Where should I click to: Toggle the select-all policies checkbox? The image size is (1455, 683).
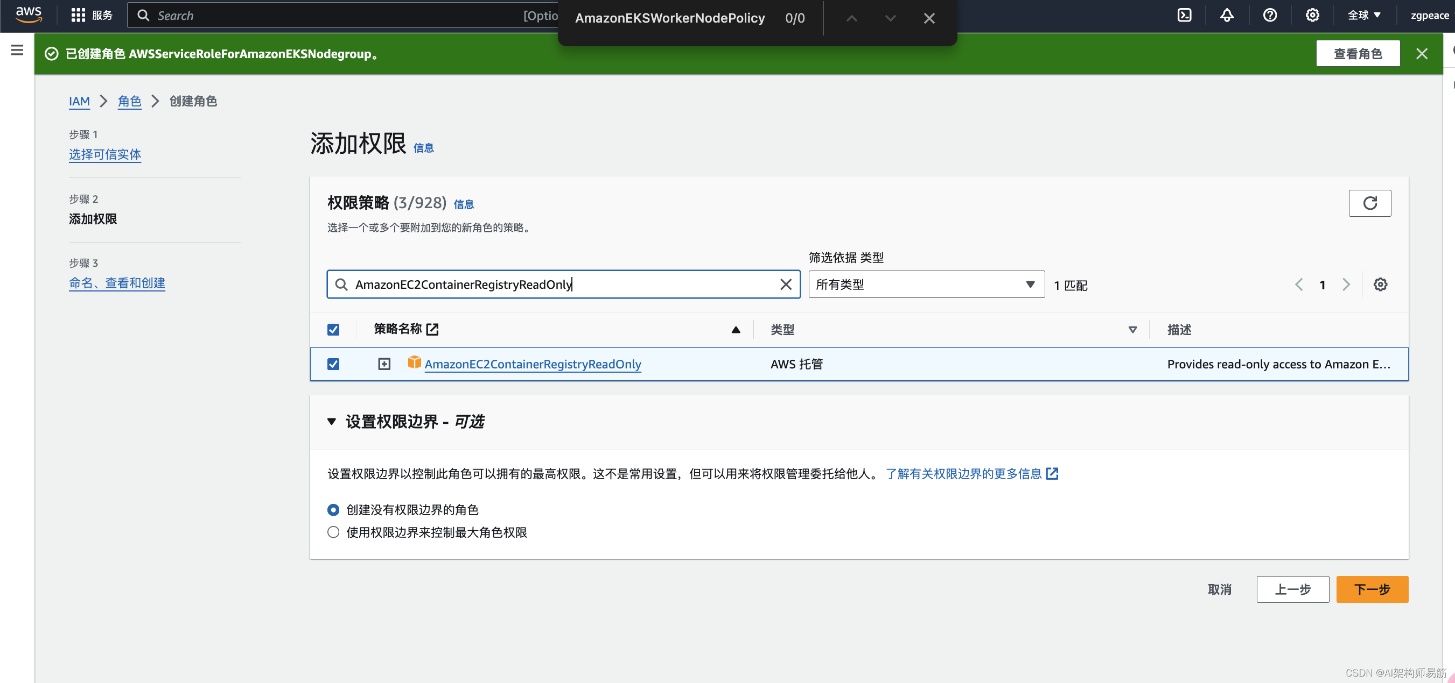point(333,329)
